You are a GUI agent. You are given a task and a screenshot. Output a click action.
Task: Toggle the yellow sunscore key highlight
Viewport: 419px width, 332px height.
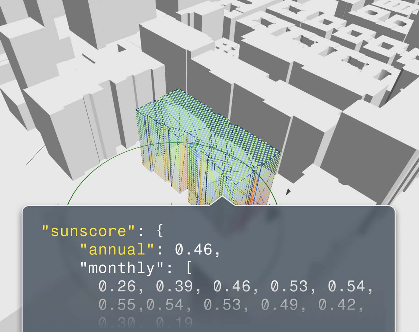pos(77,231)
